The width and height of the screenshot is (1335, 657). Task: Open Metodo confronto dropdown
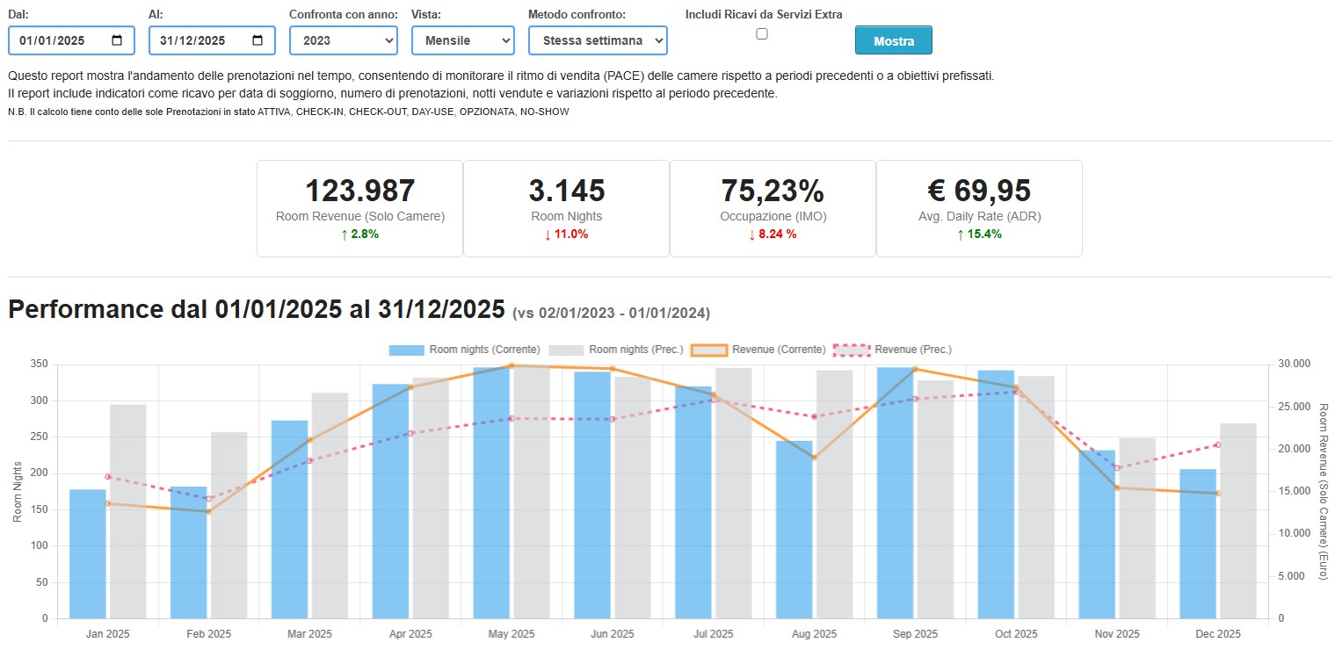coord(598,40)
